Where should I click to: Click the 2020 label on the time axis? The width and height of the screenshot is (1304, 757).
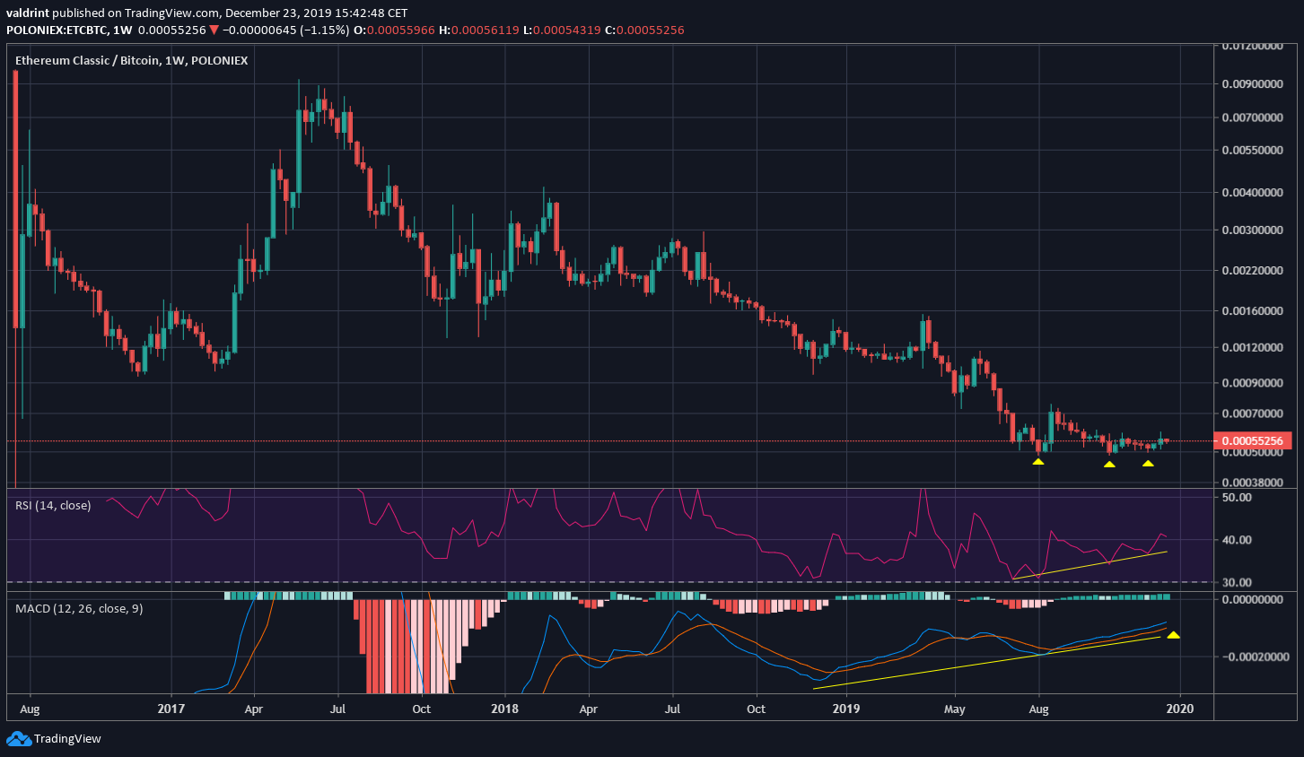1180,709
